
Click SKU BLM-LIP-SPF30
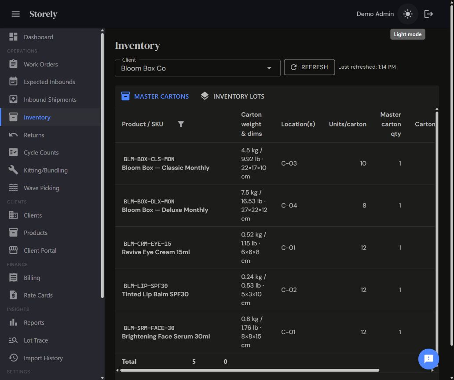pyautogui.click(x=146, y=286)
